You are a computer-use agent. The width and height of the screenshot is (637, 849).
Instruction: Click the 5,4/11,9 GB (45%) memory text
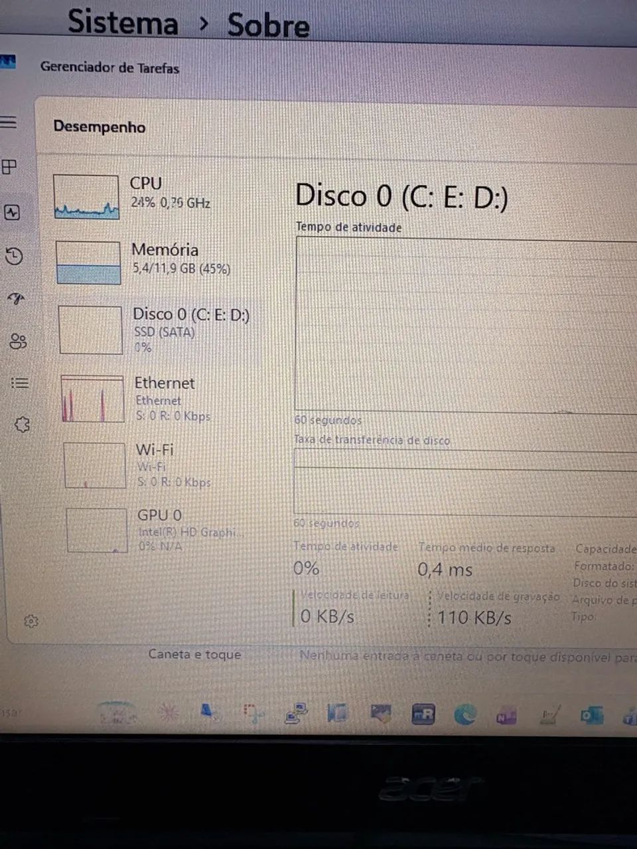[x=181, y=269]
